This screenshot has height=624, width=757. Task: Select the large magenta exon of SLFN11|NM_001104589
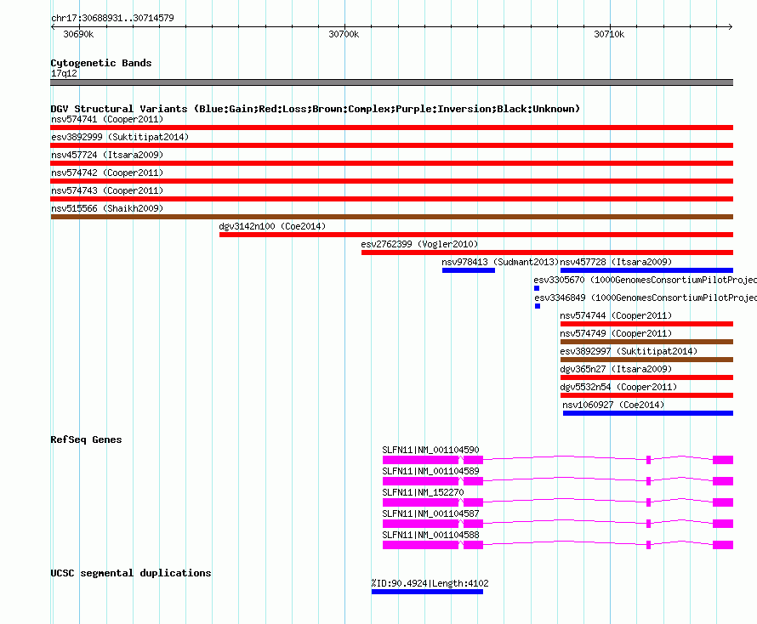[420, 481]
